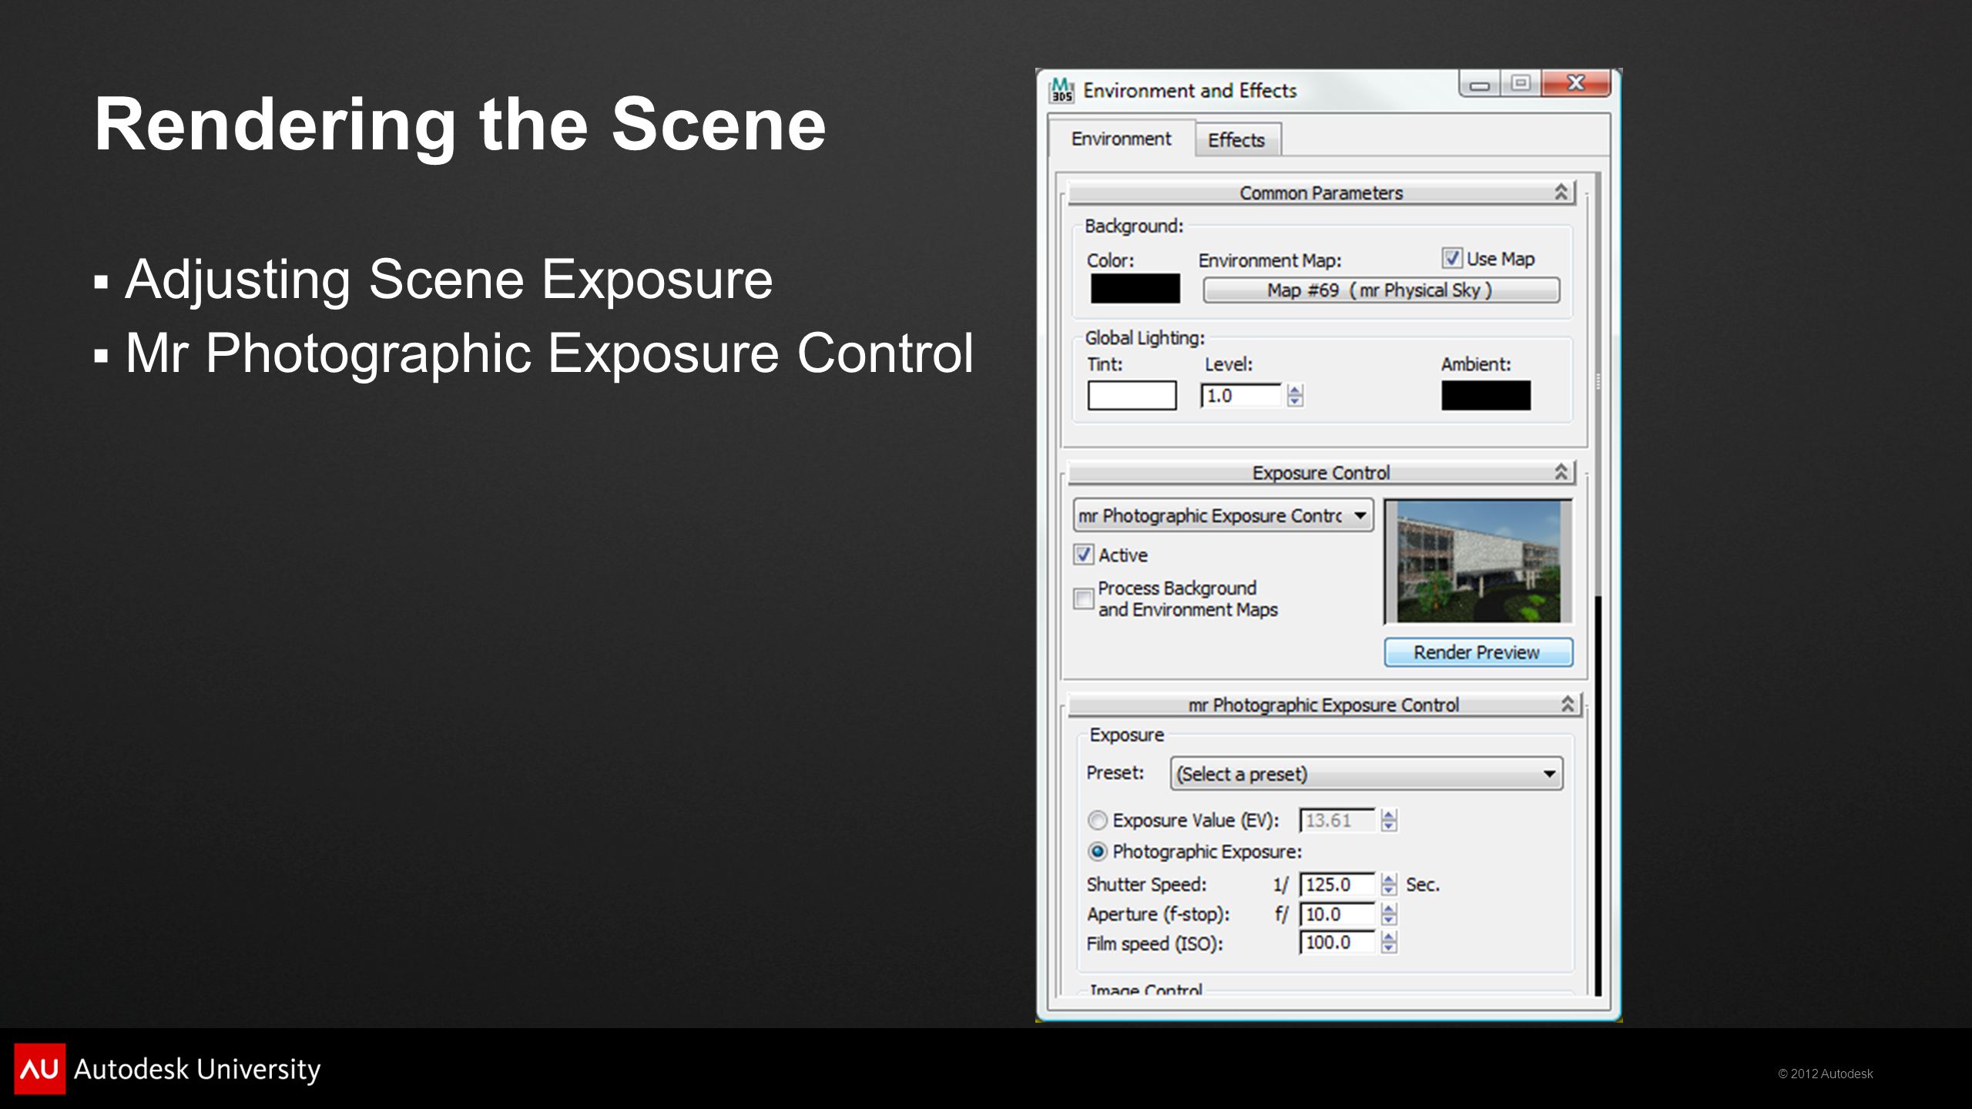The width and height of the screenshot is (1972, 1109).
Task: Select the Photographic Exposure radio button
Action: coord(1098,852)
